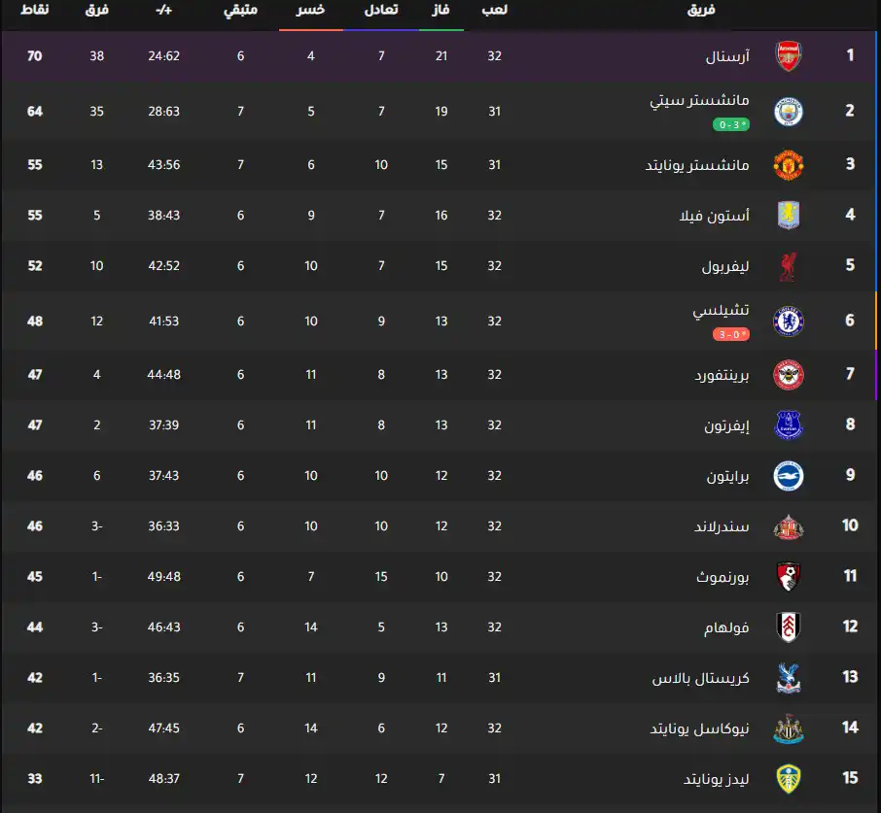Screen dimensions: 881x813
Task: Click the Manchester City club crest
Action: click(789, 111)
